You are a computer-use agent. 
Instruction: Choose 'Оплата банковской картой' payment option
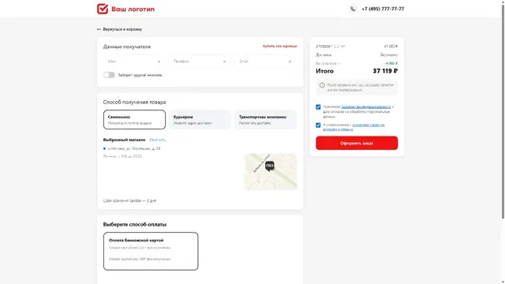[151, 251]
